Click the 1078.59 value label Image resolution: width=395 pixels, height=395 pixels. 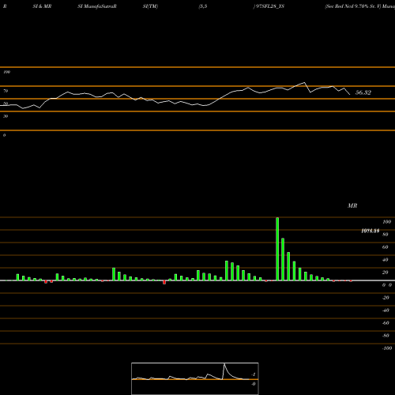pyautogui.click(x=371, y=231)
